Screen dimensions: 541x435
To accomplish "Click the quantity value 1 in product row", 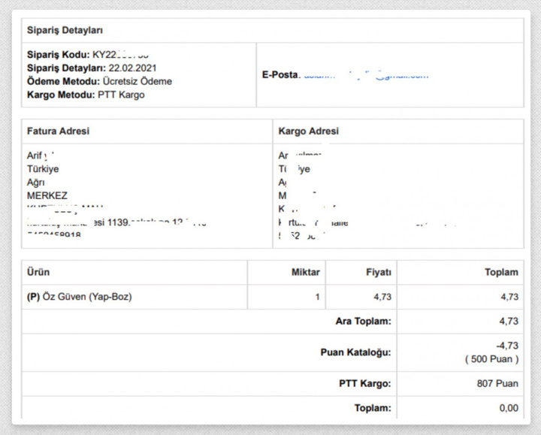I will (x=317, y=297).
